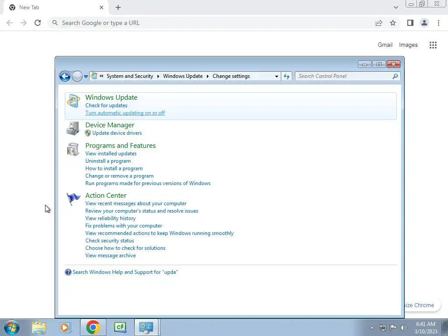The width and height of the screenshot is (448, 336).
Task: Open Turn automatic updating on or off
Action: 125,113
